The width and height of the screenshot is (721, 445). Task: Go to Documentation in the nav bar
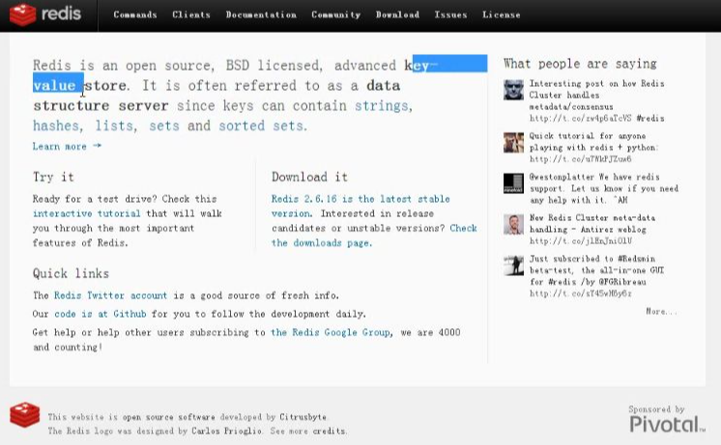261,14
